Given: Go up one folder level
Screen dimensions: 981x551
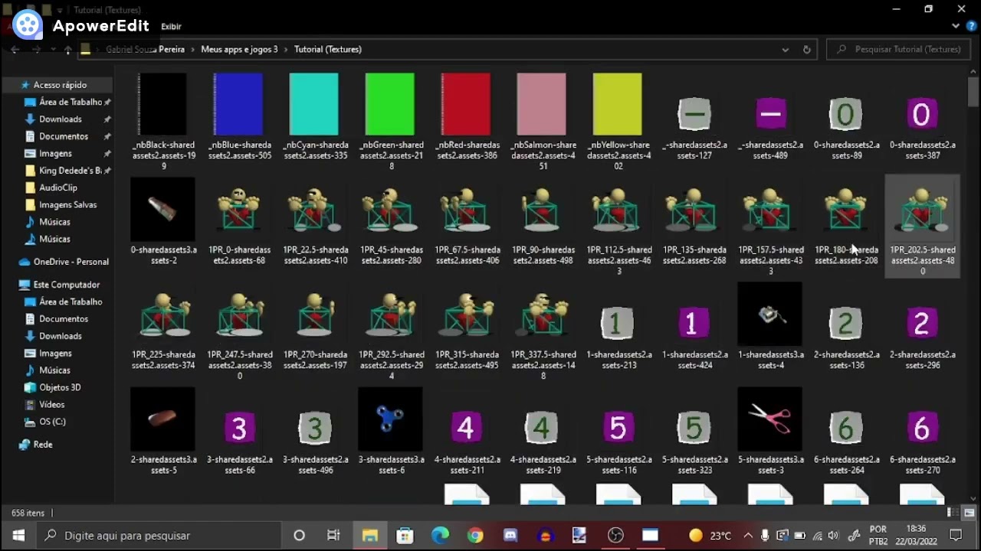Looking at the screenshot, I should (67, 49).
